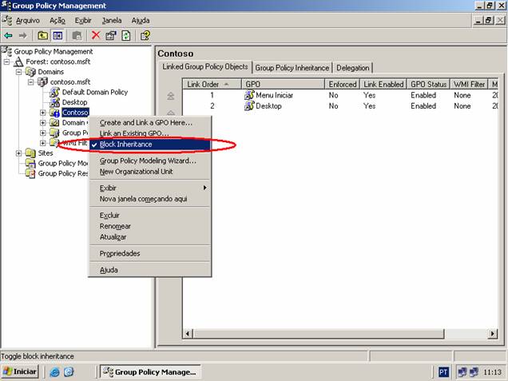Choose Excluir from context menu
Screen dimensions: 508x381
click(150, 216)
